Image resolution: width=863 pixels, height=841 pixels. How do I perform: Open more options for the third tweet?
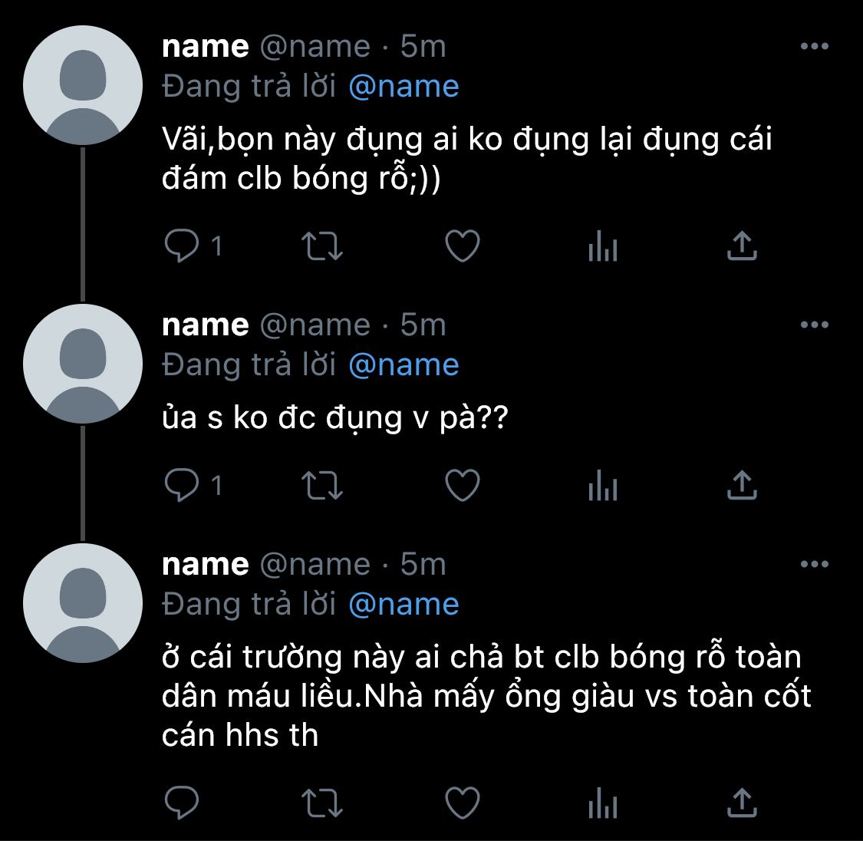(815, 564)
